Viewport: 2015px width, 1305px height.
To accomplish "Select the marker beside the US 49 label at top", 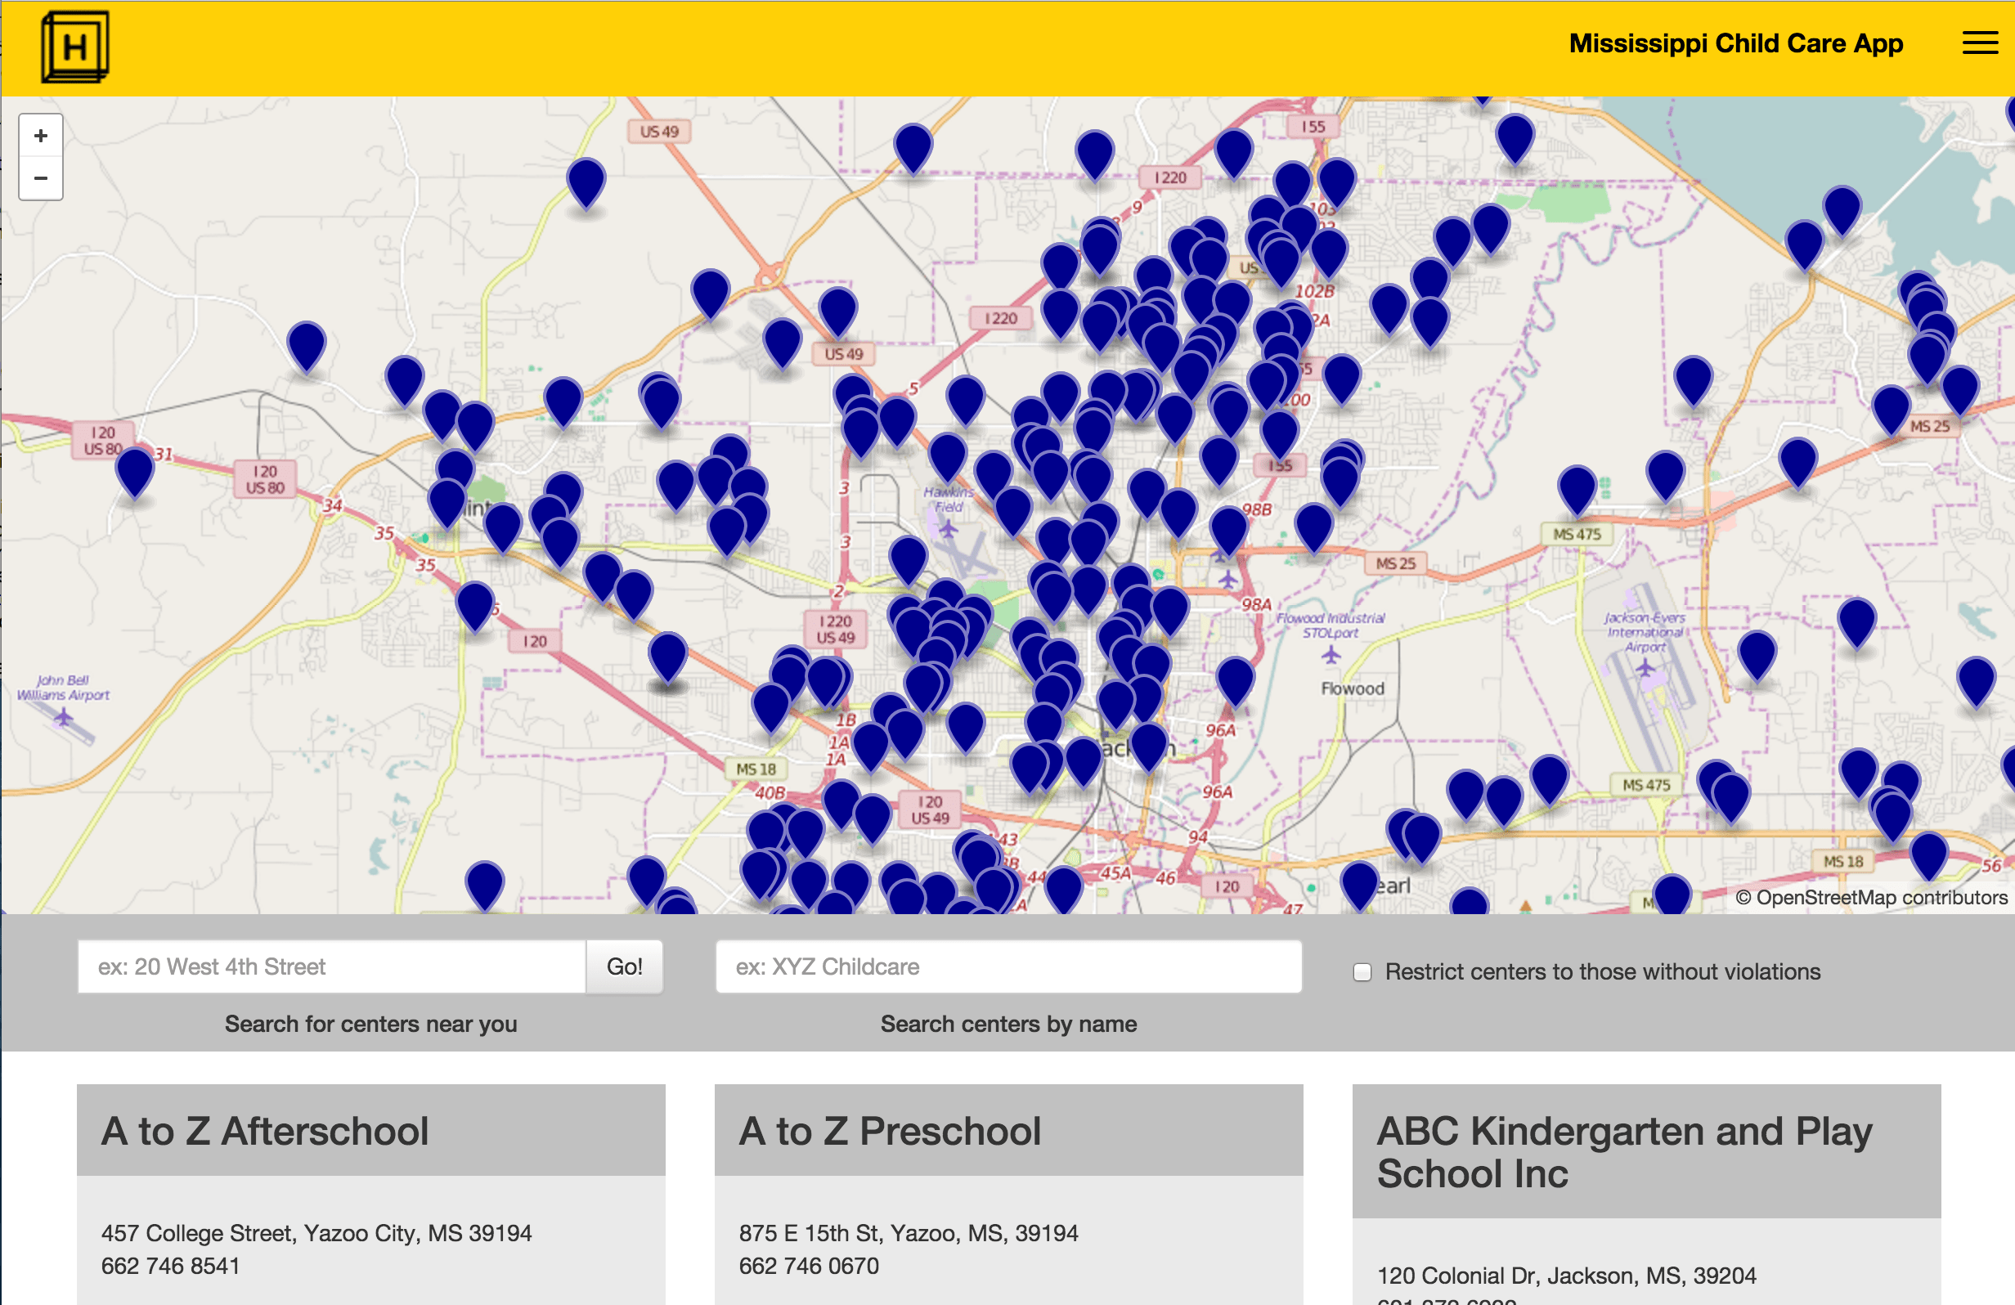I will [x=586, y=181].
